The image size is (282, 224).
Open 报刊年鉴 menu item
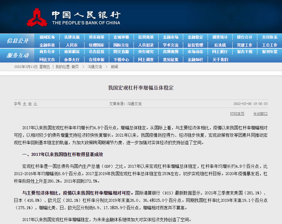(270, 52)
